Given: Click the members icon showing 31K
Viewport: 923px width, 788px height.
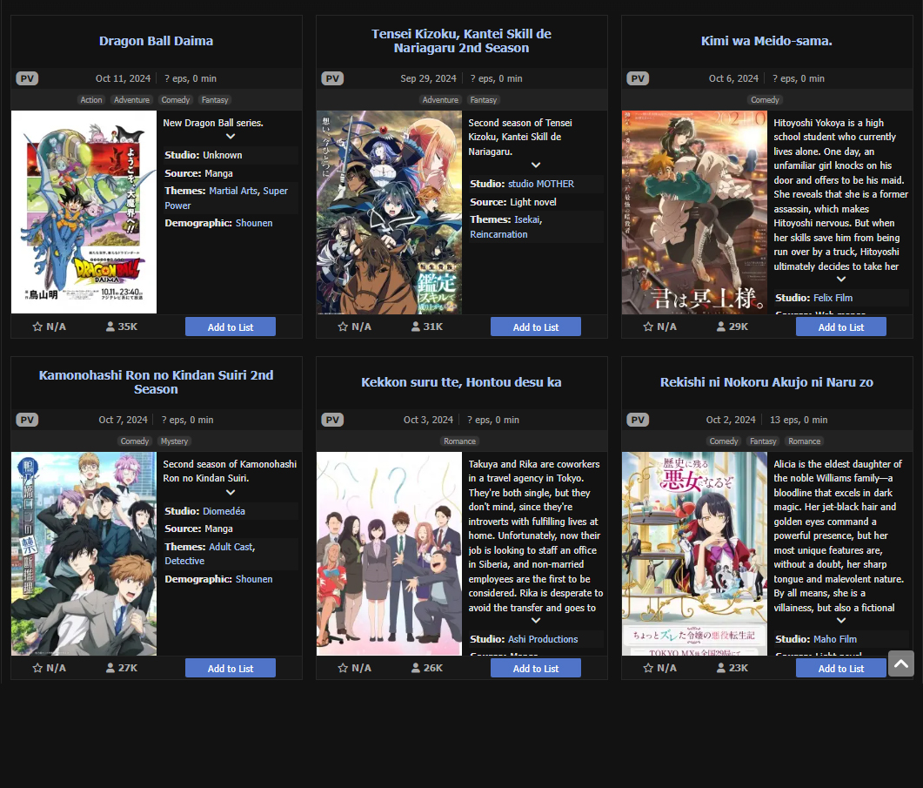Looking at the screenshot, I should pos(416,327).
